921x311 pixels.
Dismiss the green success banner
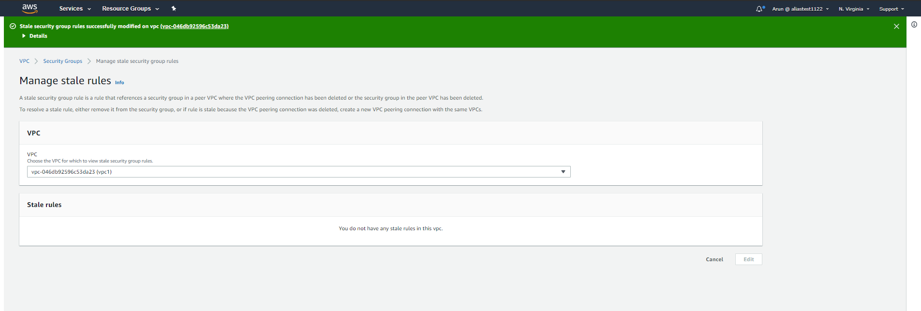pyautogui.click(x=896, y=27)
